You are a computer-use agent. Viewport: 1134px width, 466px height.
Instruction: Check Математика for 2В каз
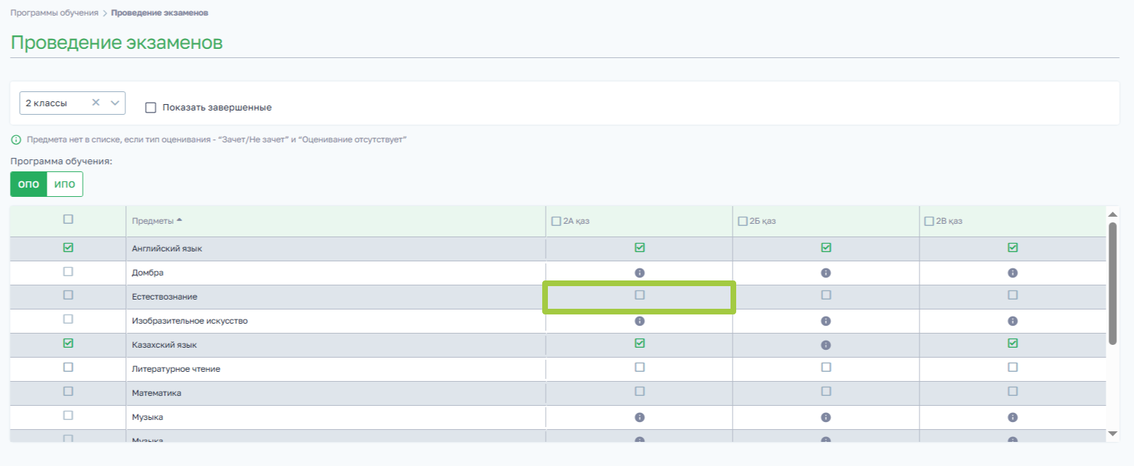point(1012,391)
